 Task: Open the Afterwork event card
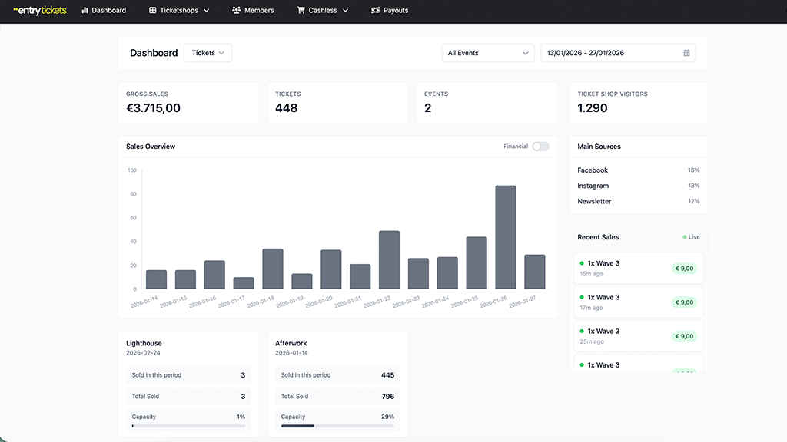pyautogui.click(x=292, y=344)
